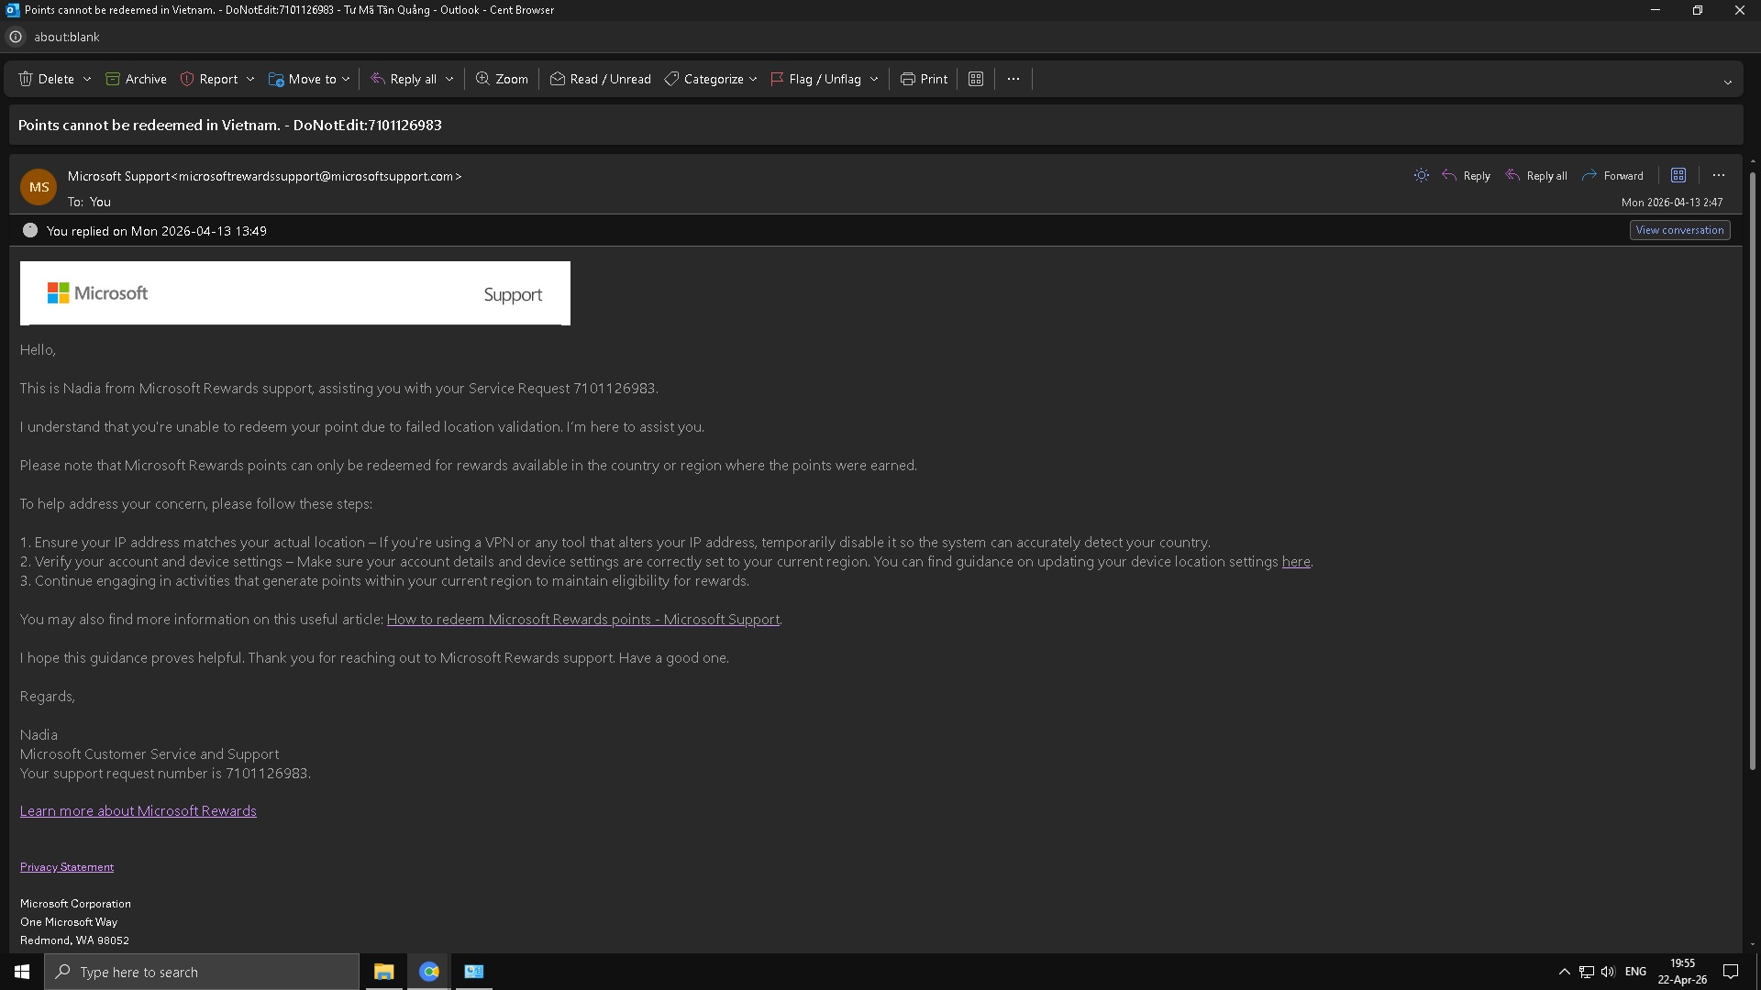Expand the Move to dropdown arrow

point(346,80)
